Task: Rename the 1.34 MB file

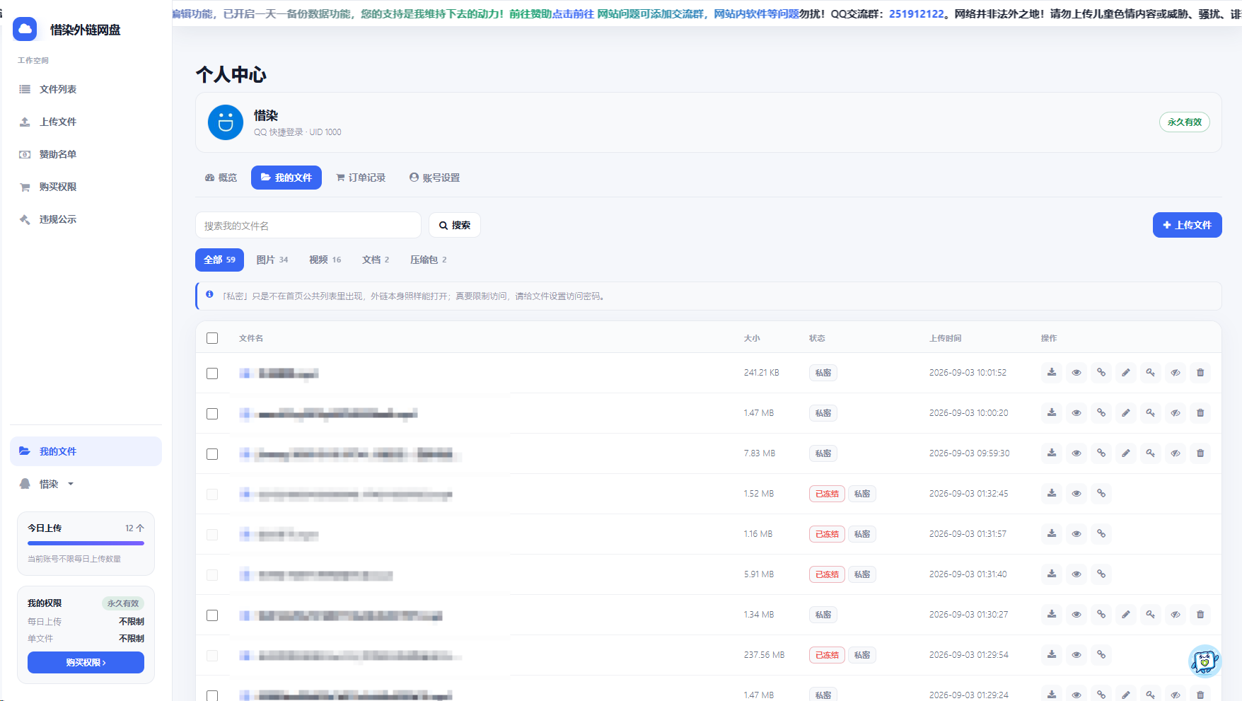Action: click(1126, 615)
